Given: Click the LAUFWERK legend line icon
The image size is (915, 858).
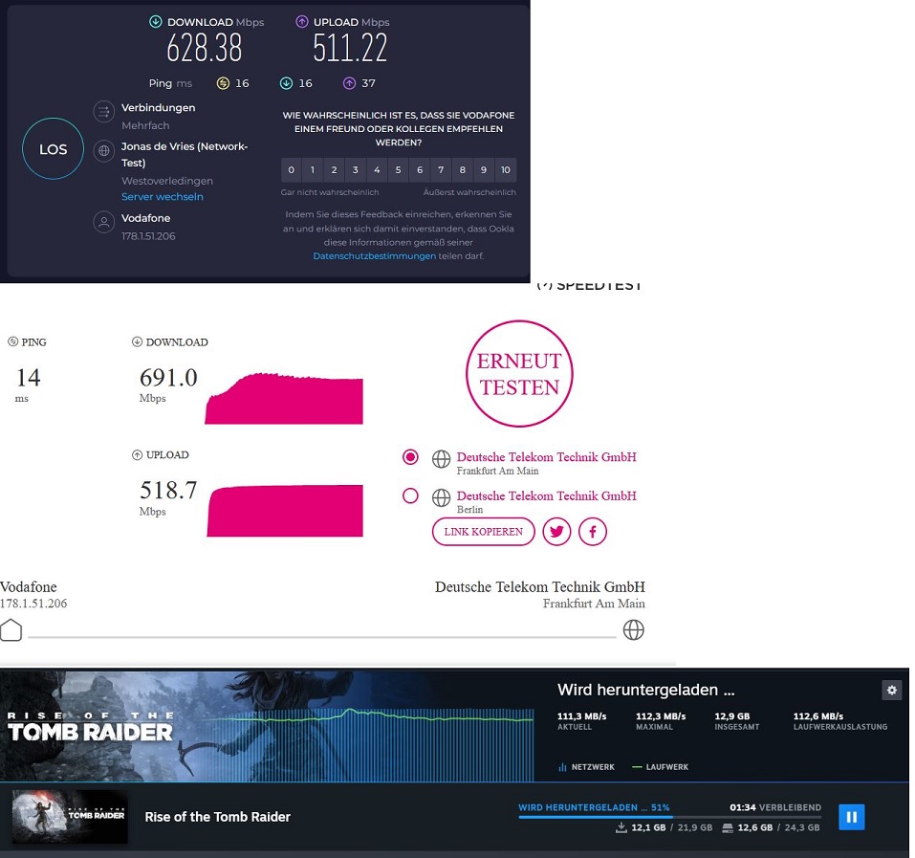Looking at the screenshot, I should pos(637,767).
